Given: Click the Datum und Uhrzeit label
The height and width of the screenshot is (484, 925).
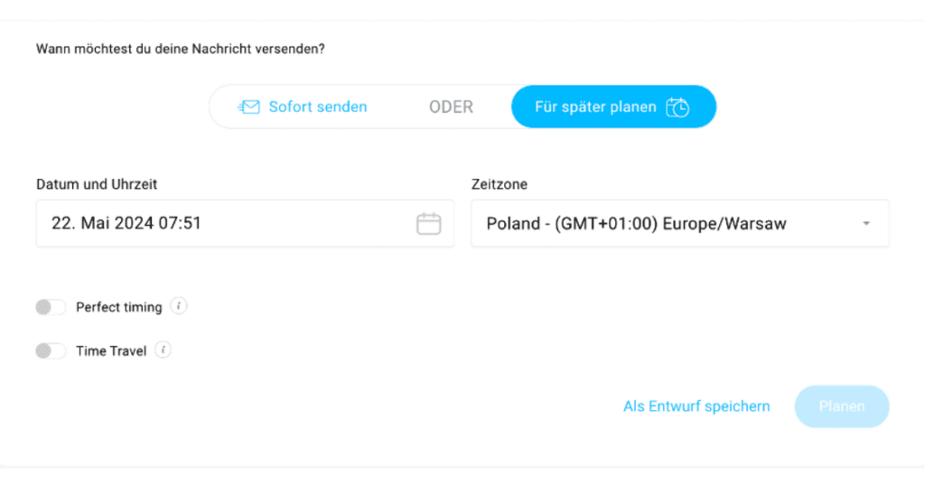Looking at the screenshot, I should click(x=97, y=184).
